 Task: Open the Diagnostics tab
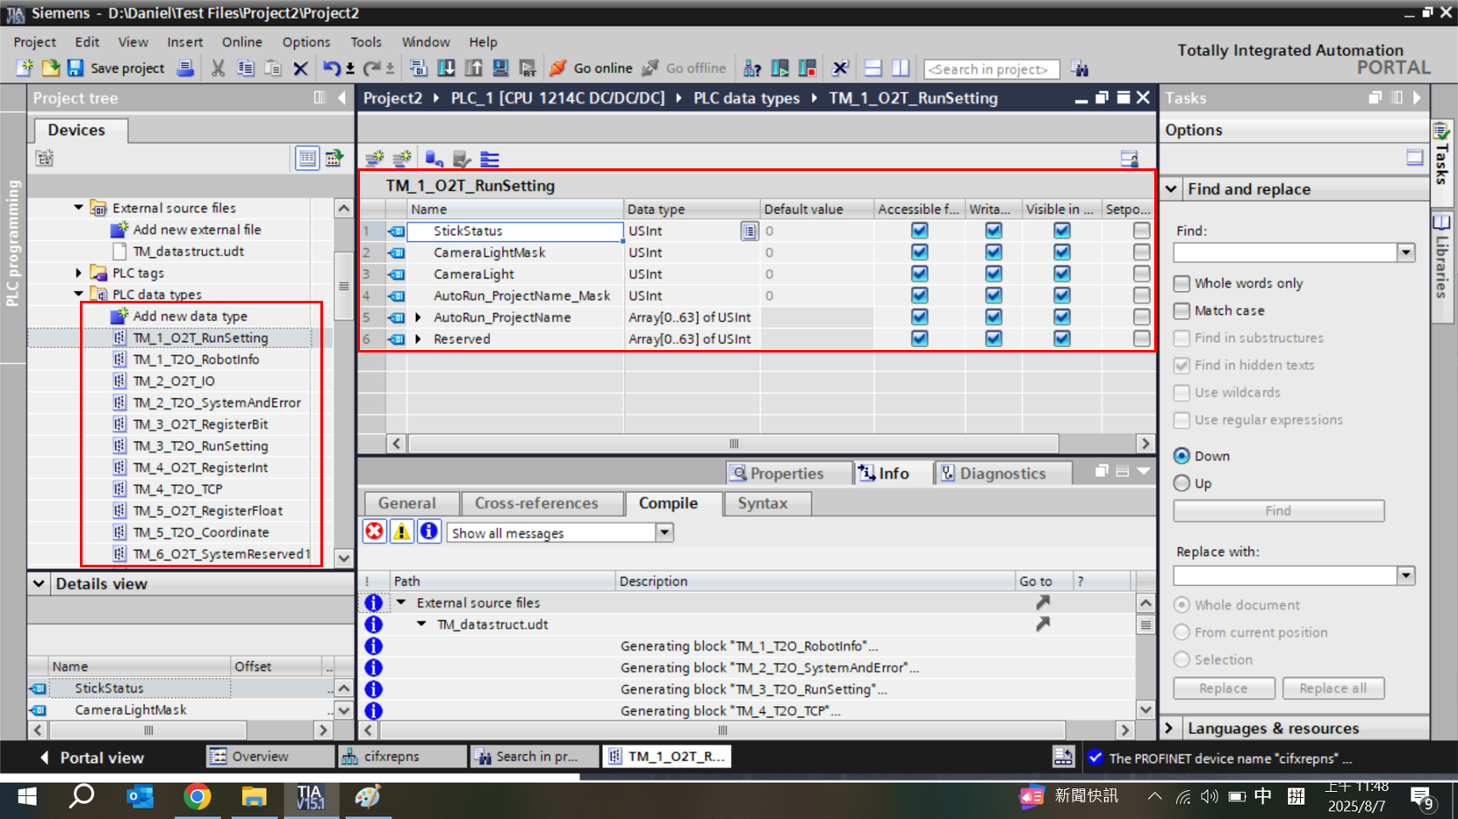coord(1002,474)
